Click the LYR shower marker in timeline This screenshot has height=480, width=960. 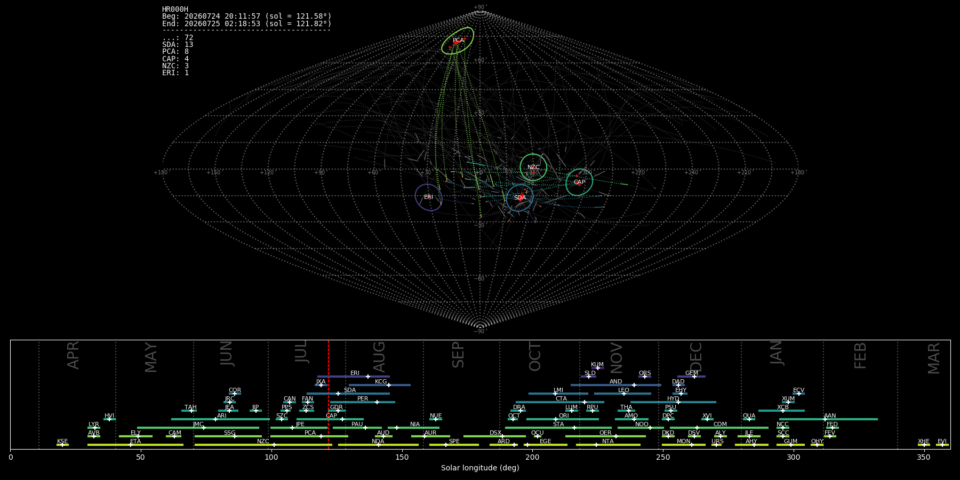click(x=94, y=428)
